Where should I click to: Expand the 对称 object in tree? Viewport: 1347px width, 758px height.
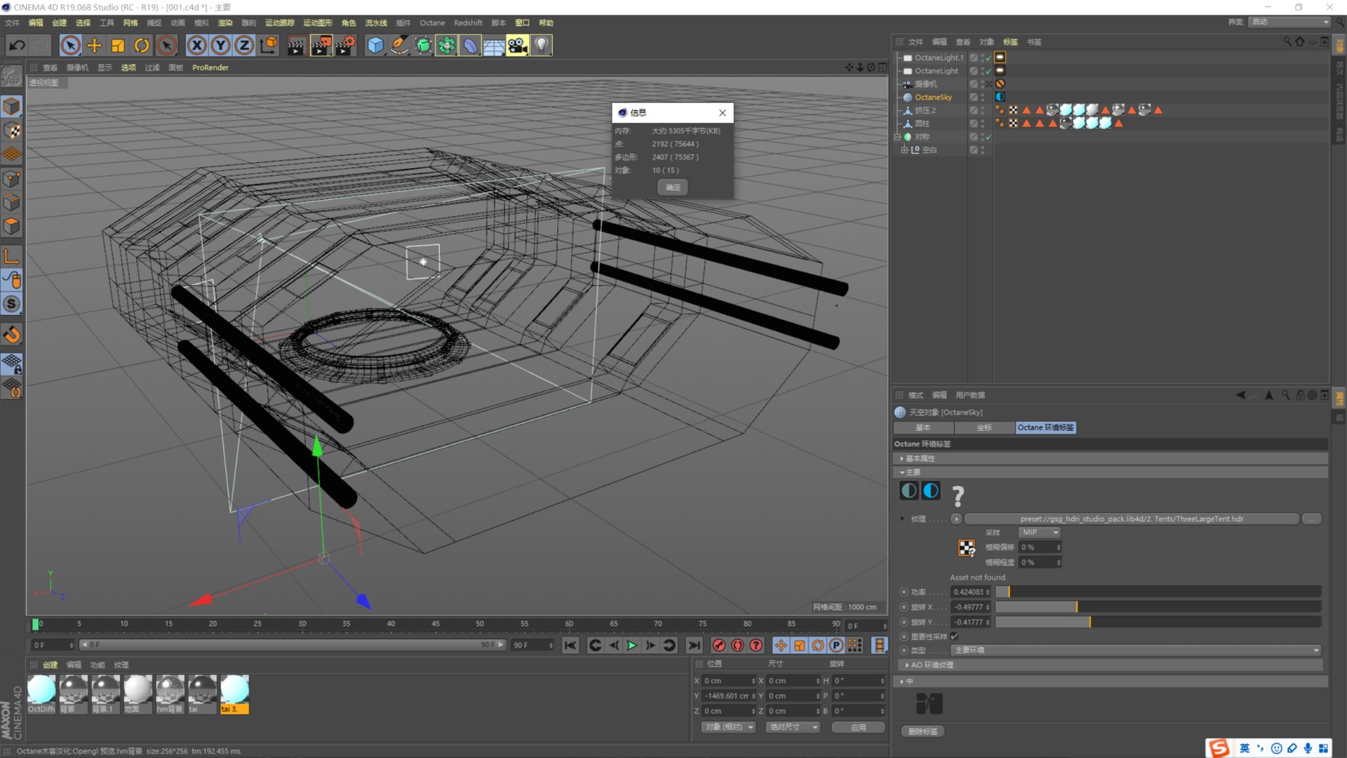click(x=897, y=137)
